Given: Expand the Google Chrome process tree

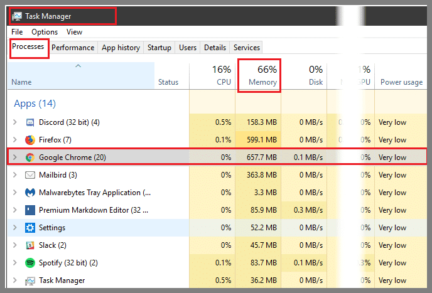Looking at the screenshot, I should (15, 157).
